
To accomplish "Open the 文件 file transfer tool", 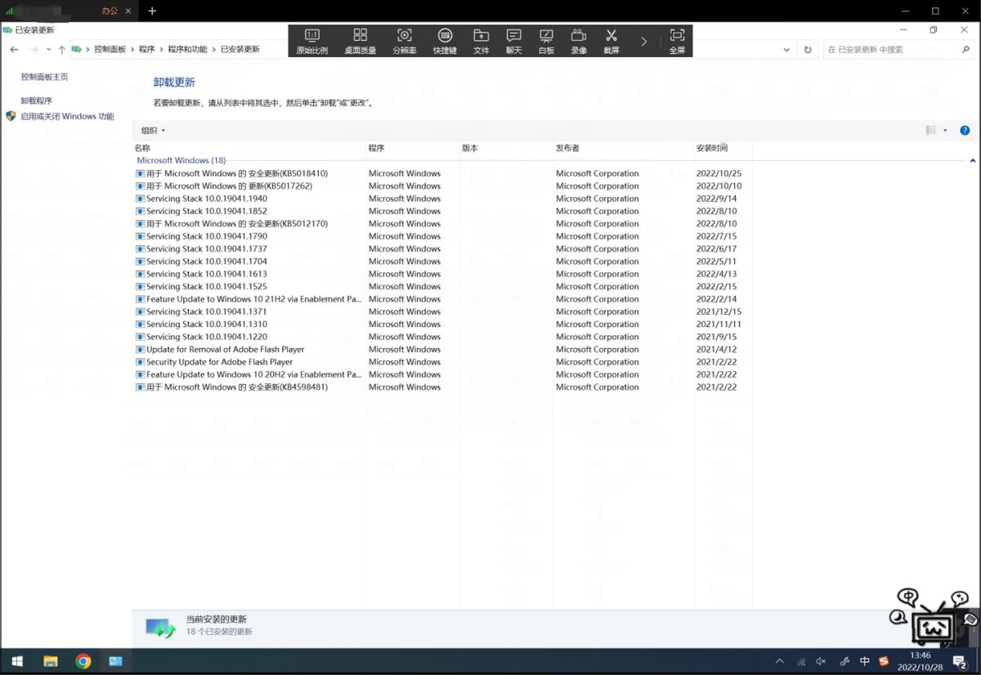I will click(481, 41).
